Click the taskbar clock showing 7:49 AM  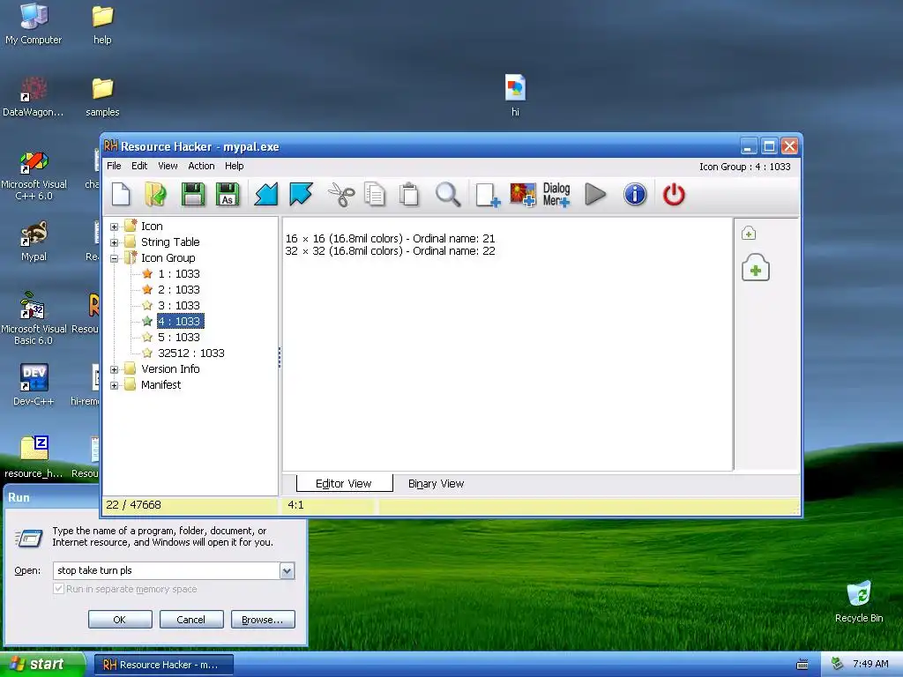[x=870, y=665]
